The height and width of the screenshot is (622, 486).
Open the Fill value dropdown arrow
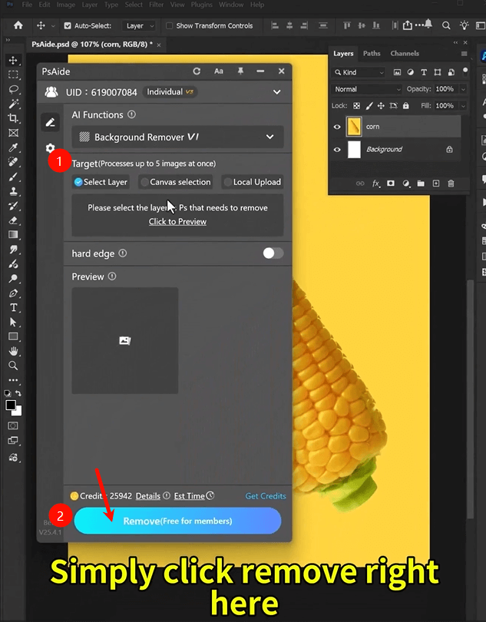pos(463,106)
